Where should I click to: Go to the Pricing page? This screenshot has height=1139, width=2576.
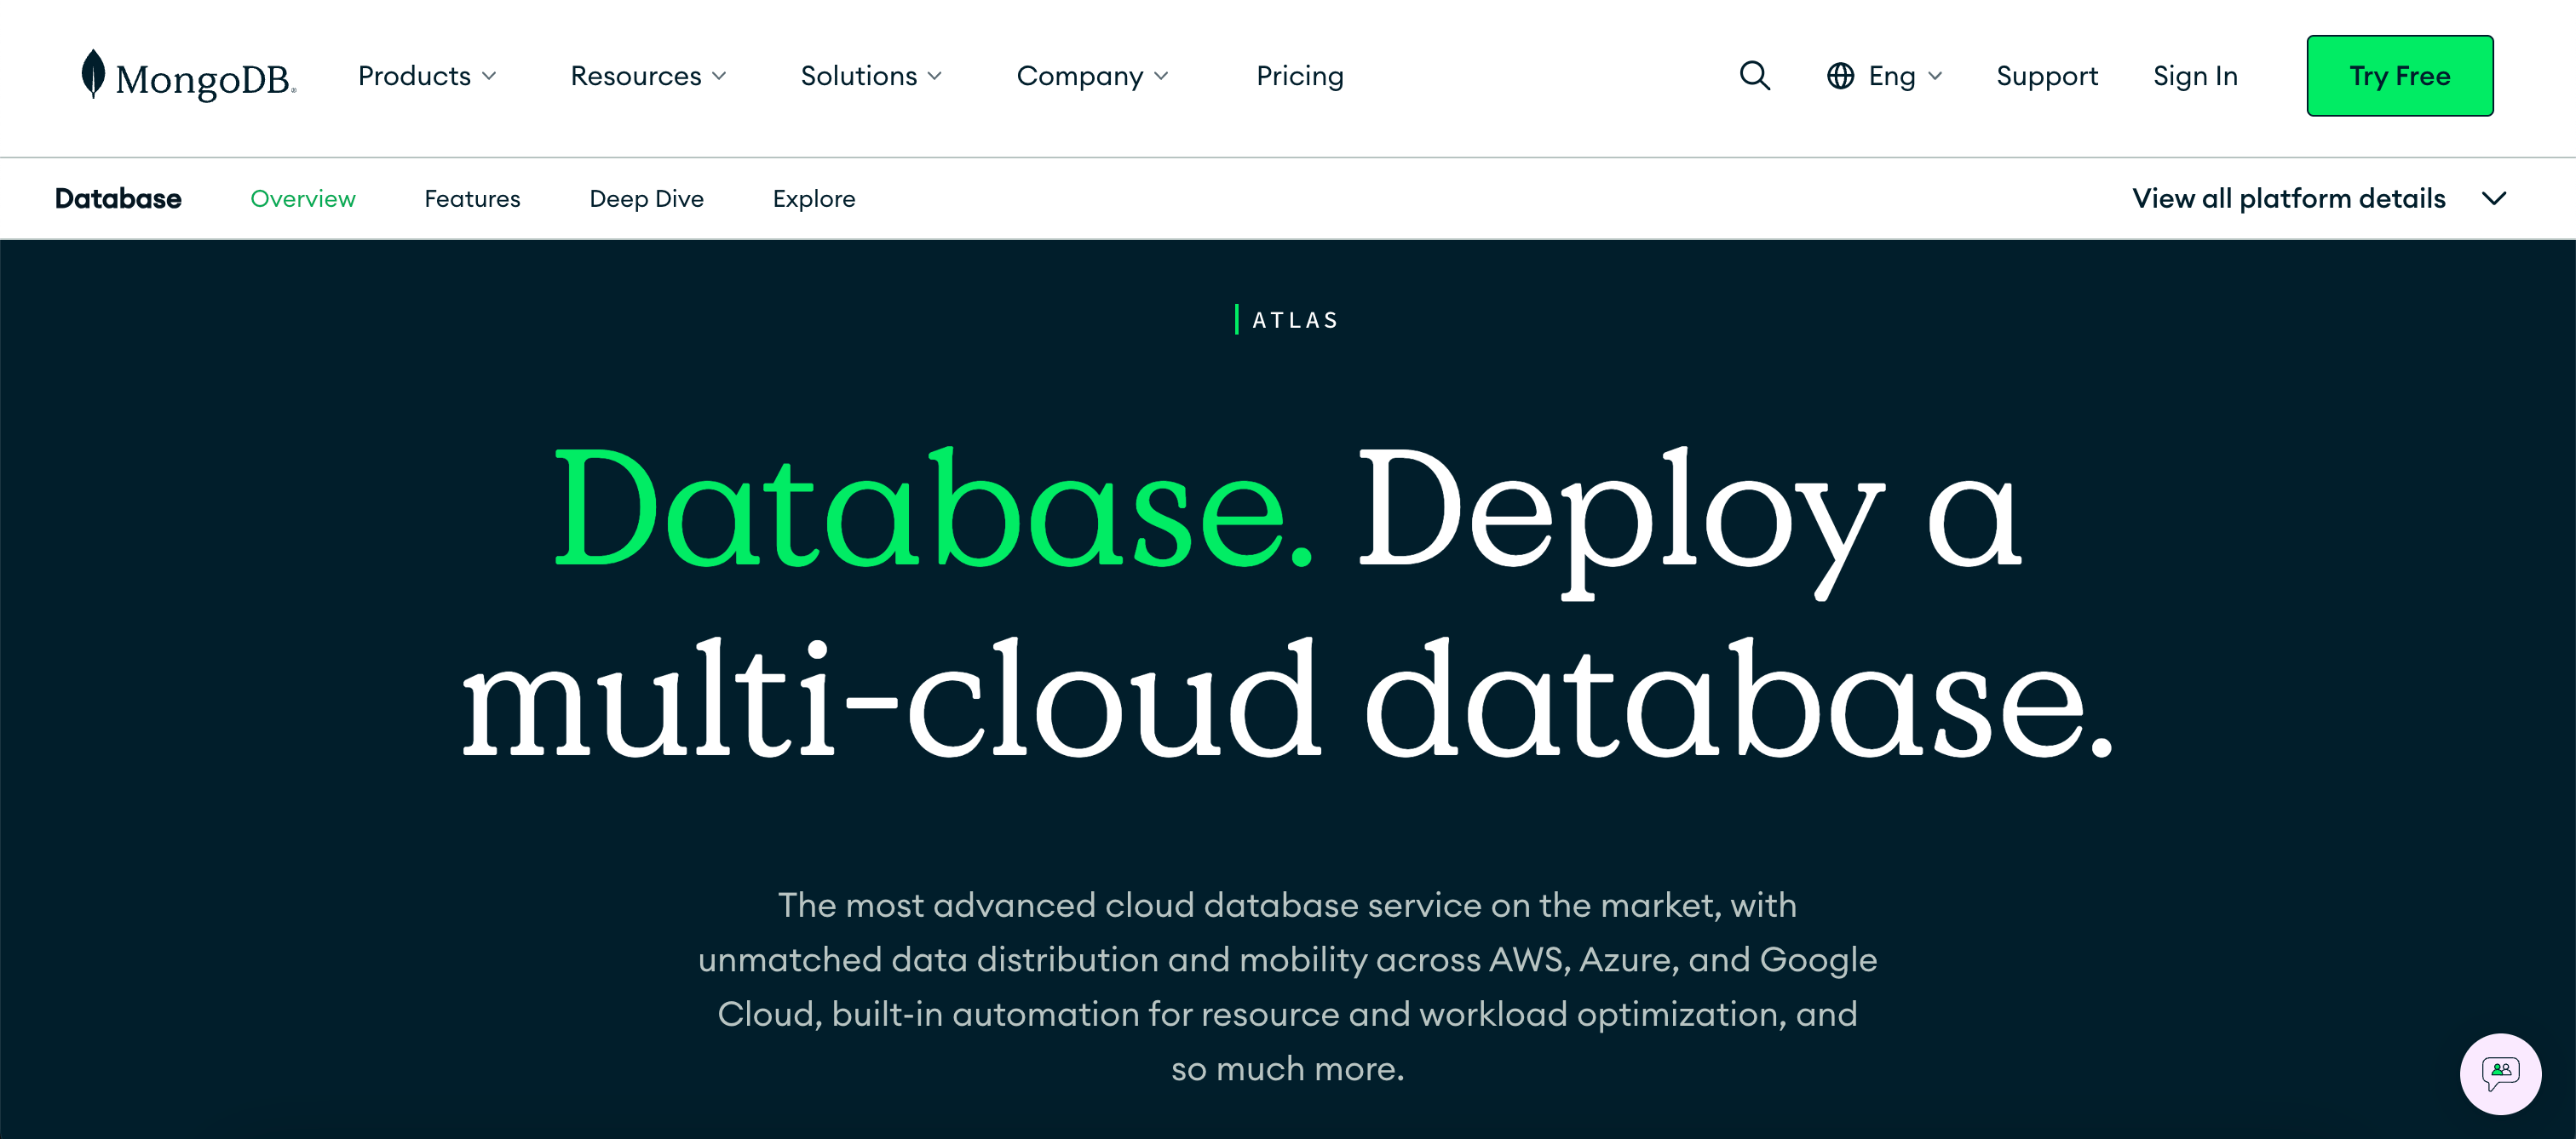(1299, 76)
